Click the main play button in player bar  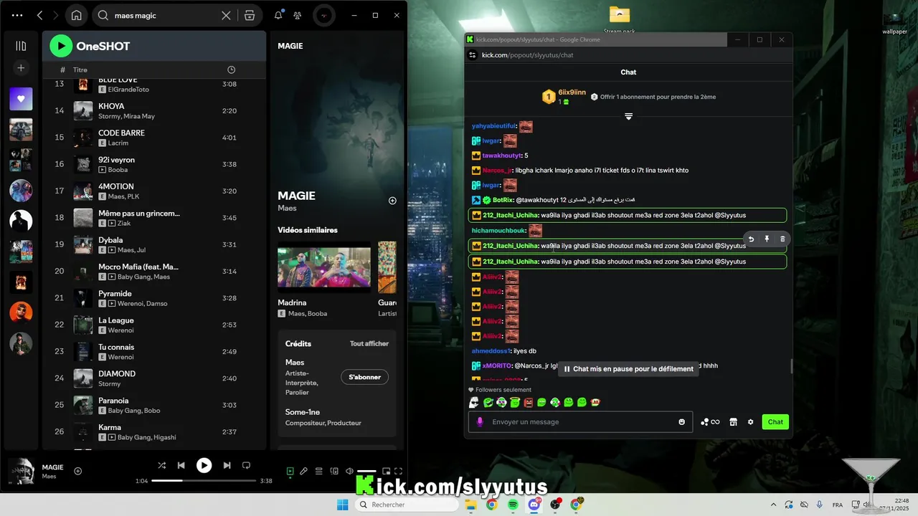(x=204, y=466)
